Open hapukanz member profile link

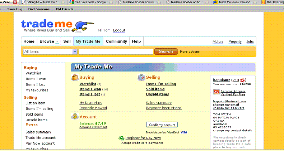tap(222, 80)
